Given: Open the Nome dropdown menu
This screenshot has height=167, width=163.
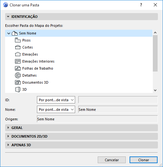Looking at the screenshot, I should point(56,110).
